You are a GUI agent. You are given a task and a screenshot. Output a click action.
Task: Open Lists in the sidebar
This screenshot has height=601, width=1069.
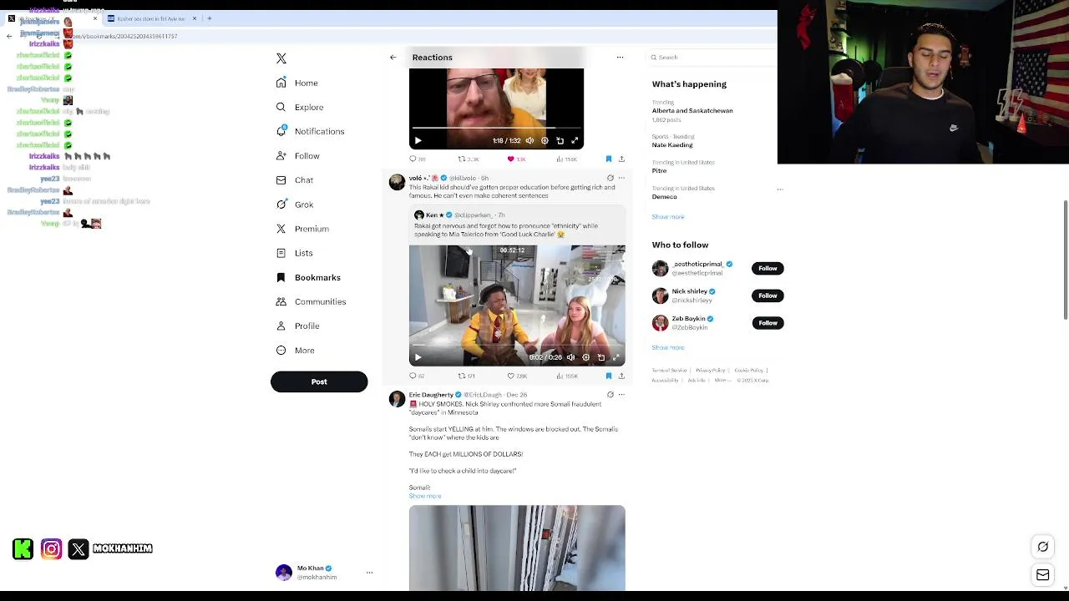[295, 253]
